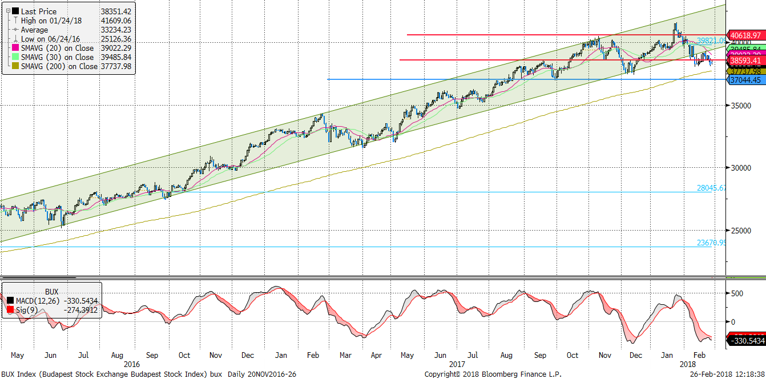This screenshot has height=379, width=766.
Task: Click the -330.5434 MACD axis label
Action: click(x=747, y=341)
